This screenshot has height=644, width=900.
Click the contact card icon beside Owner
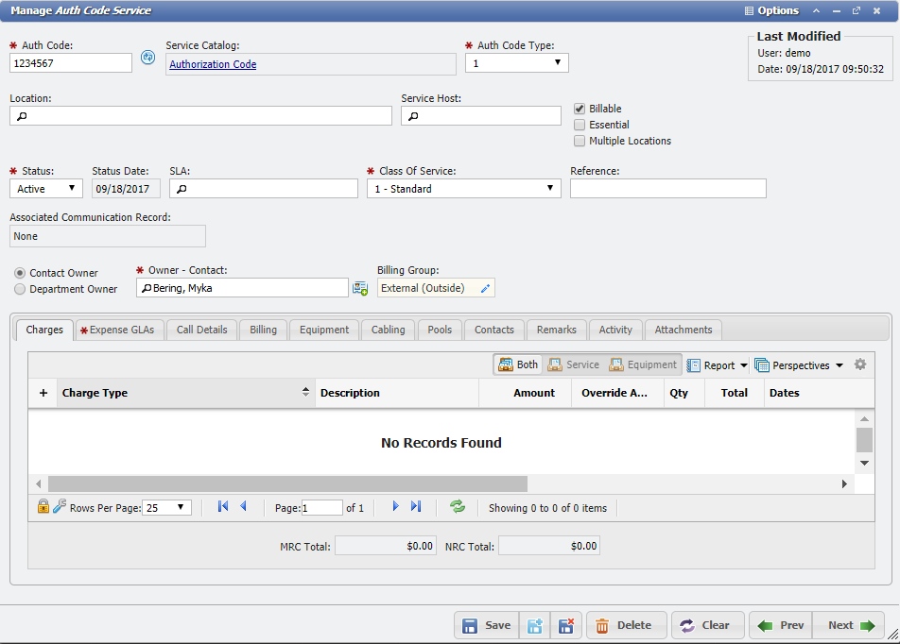[x=360, y=288]
